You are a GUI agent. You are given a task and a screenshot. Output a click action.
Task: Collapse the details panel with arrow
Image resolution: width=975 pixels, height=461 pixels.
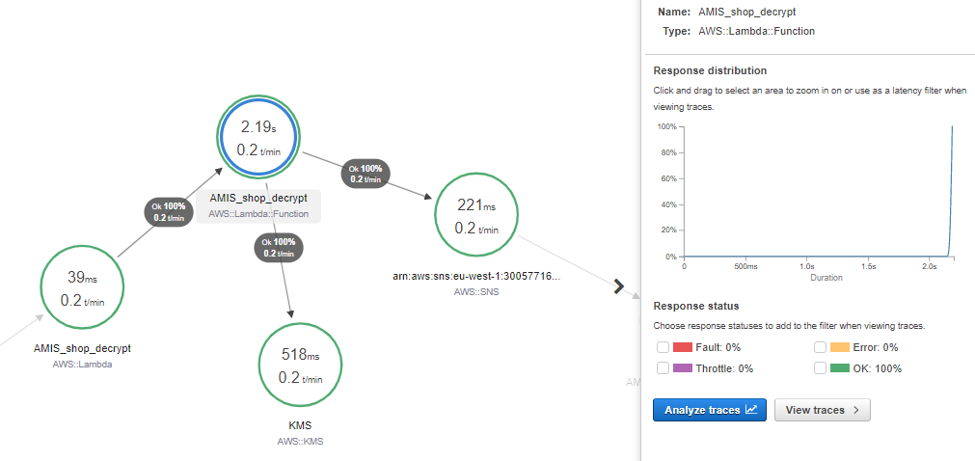(618, 285)
